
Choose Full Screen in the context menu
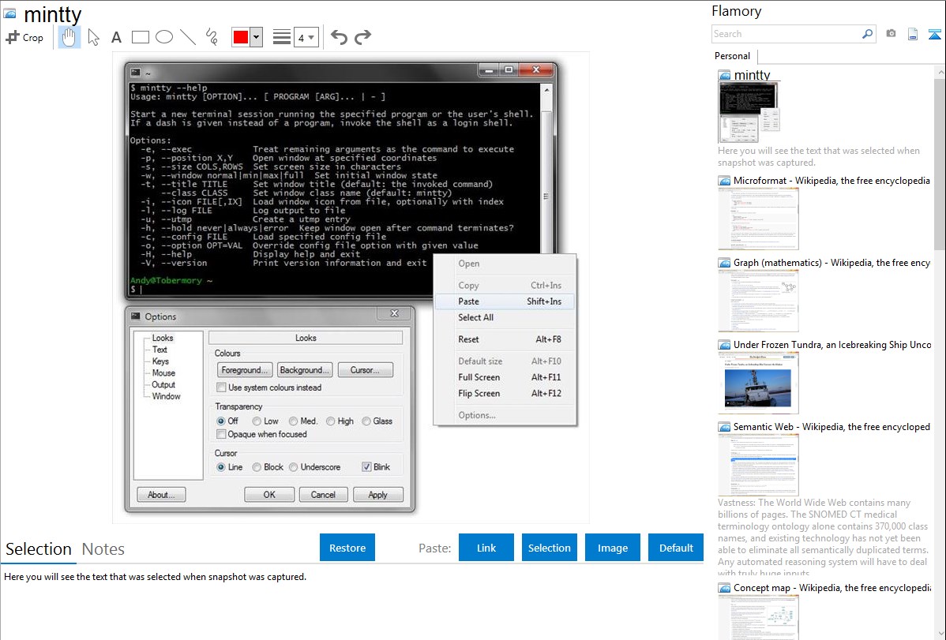point(505,377)
